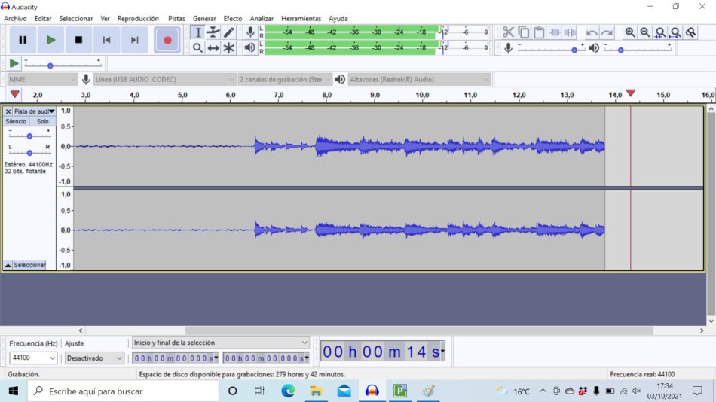This screenshot has width=716, height=402.
Task: Open File Explorer from the taskbar
Action: click(x=316, y=391)
